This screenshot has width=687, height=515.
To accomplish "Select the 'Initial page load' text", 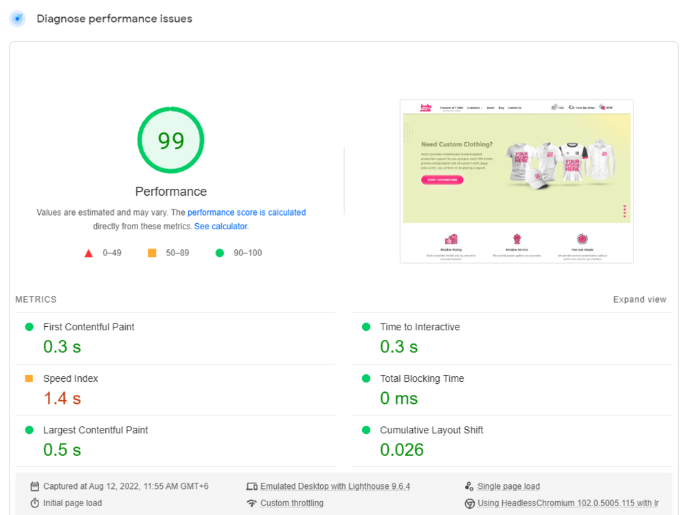I will [72, 503].
